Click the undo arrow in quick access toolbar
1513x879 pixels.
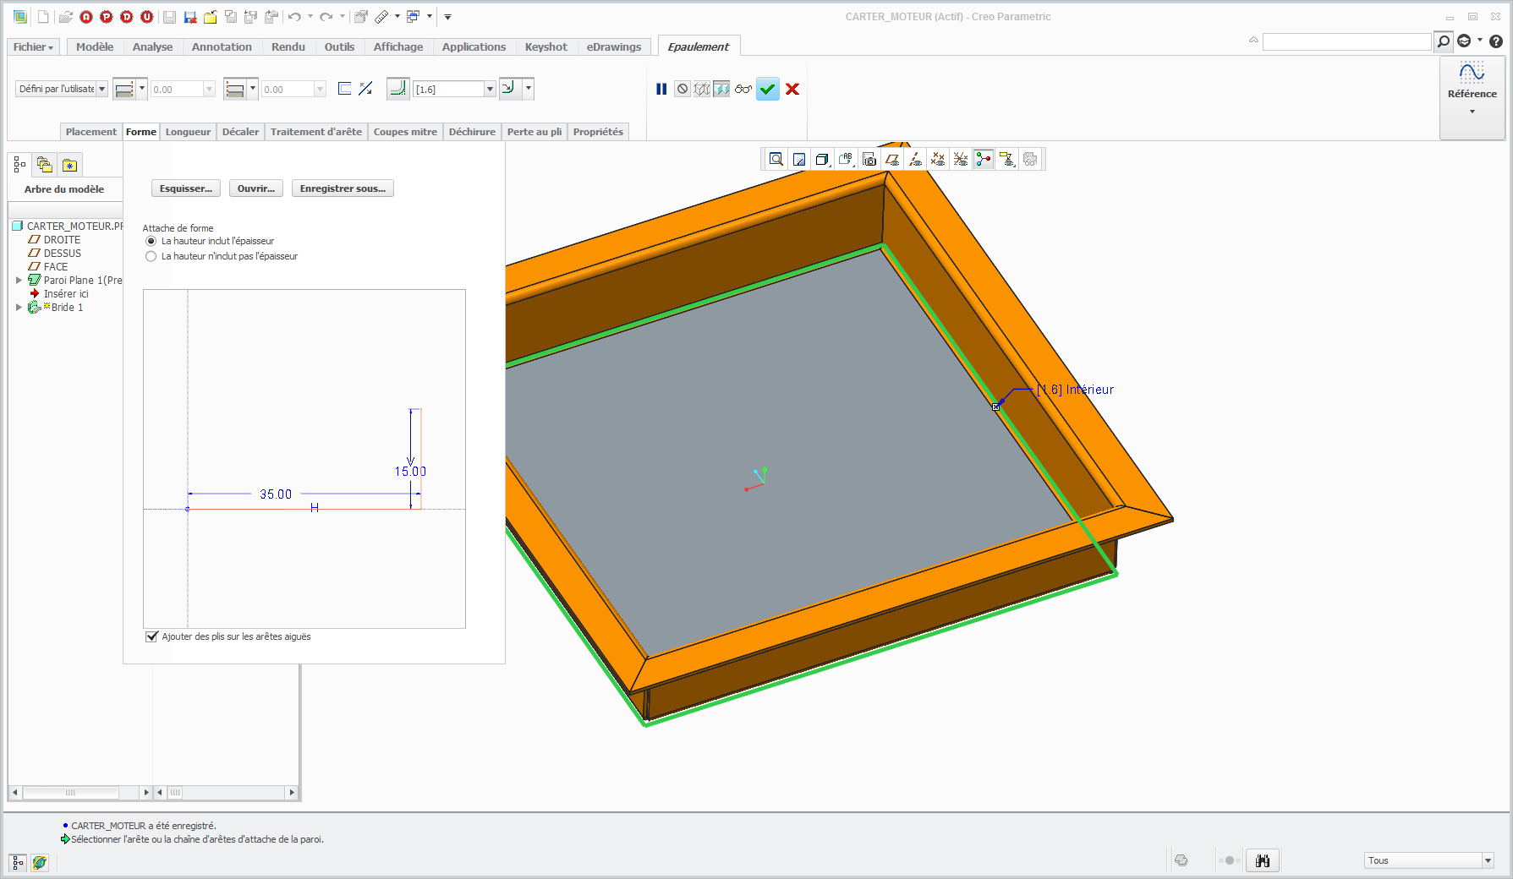tap(294, 17)
